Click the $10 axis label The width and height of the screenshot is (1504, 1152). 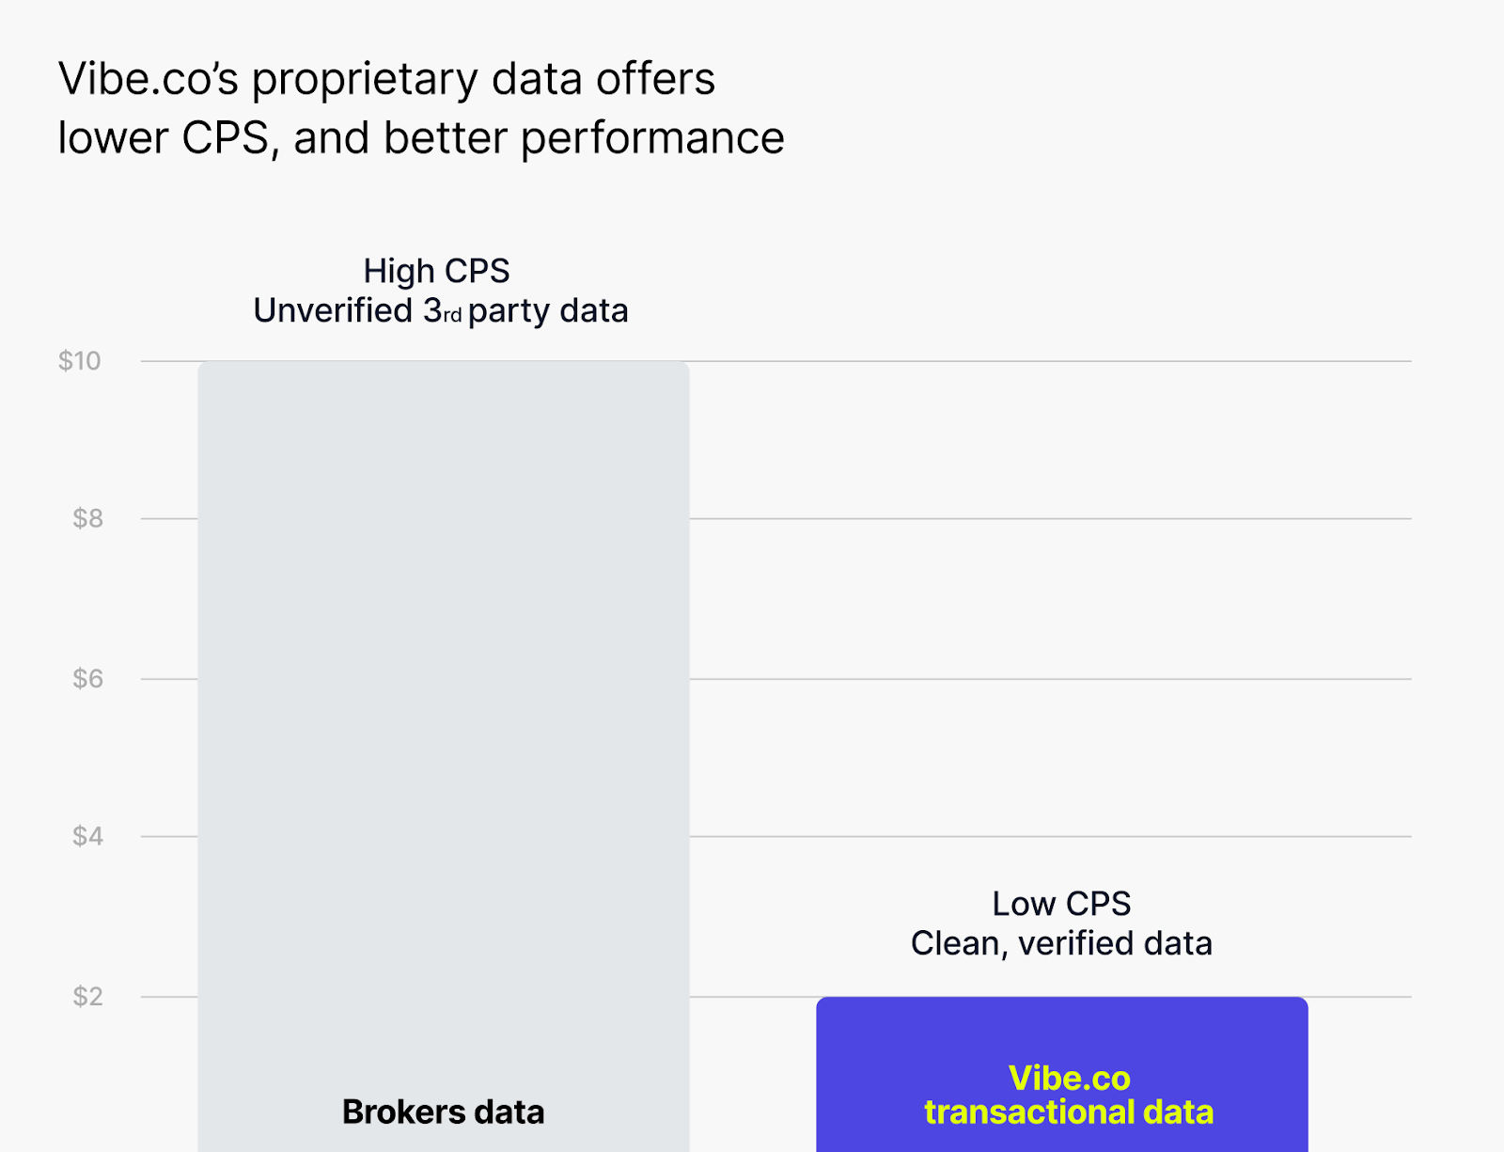coord(80,361)
